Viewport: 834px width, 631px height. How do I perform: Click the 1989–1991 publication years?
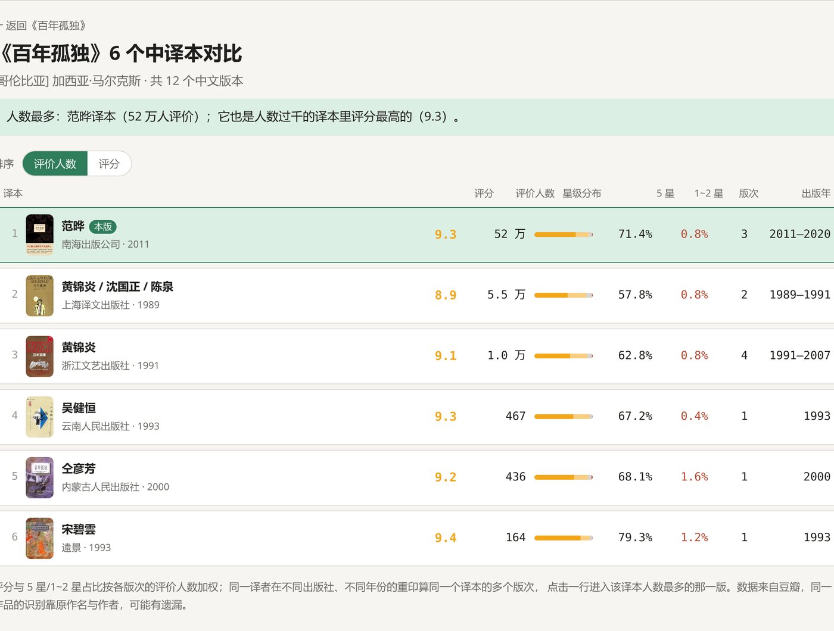point(800,295)
